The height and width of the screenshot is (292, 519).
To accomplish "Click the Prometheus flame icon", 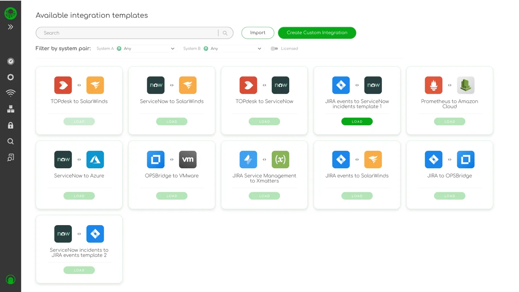I will coord(433,85).
